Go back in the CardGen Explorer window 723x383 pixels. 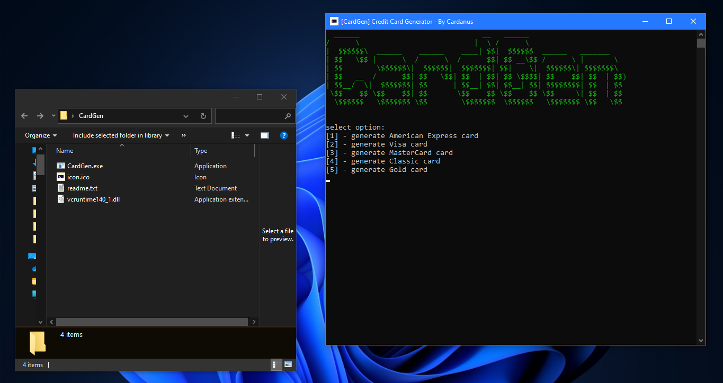24,116
